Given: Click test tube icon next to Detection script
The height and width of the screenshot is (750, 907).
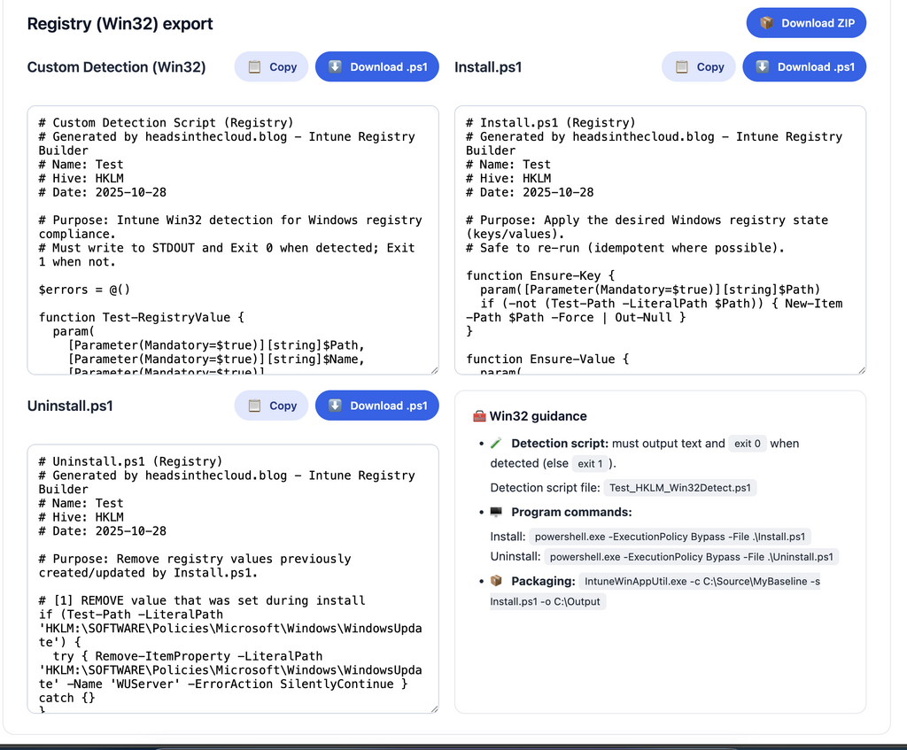Looking at the screenshot, I should (x=496, y=444).
